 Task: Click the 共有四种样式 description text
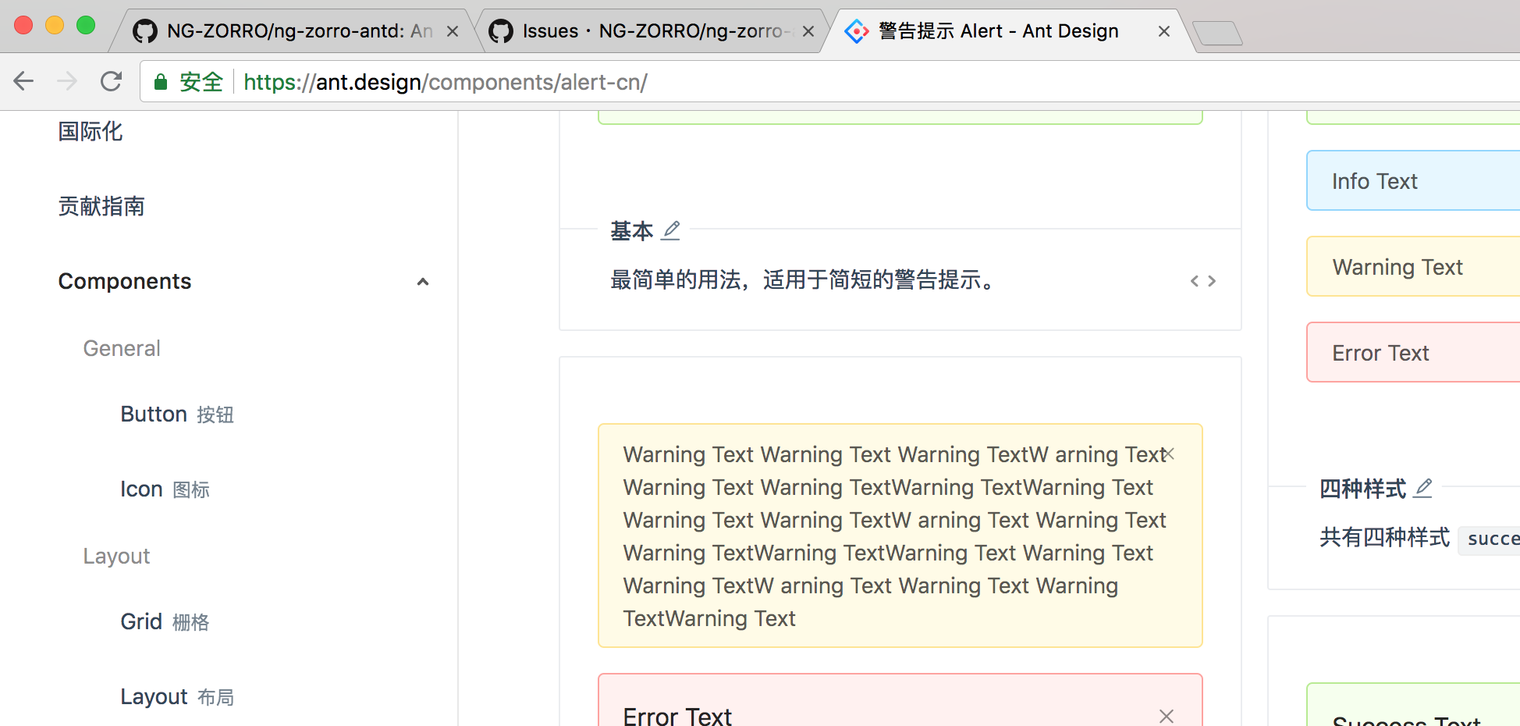1384,537
